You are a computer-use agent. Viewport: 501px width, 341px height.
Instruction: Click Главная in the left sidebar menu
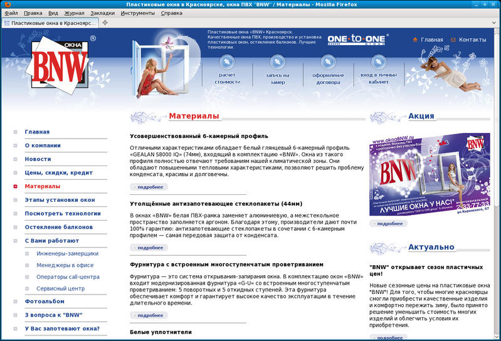click(x=37, y=132)
